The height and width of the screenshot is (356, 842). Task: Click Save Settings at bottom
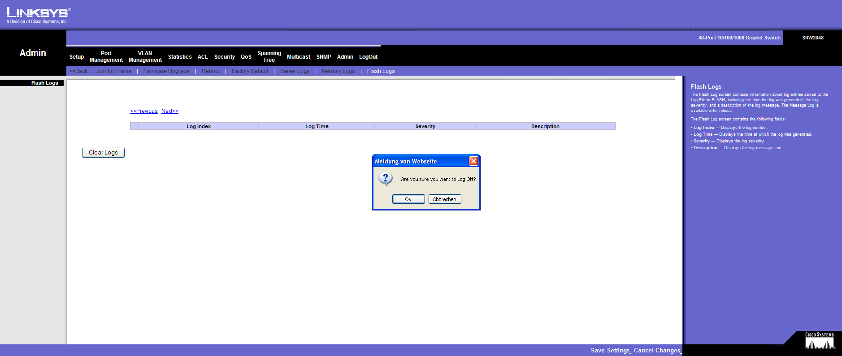(610, 350)
